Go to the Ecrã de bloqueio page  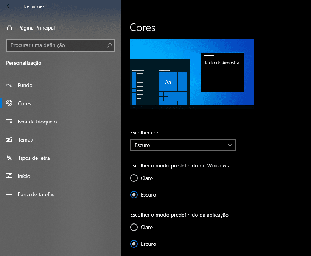tap(61, 122)
